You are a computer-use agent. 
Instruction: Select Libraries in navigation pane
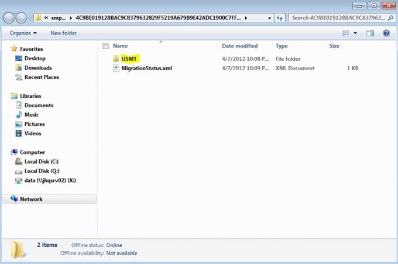pyautogui.click(x=30, y=96)
